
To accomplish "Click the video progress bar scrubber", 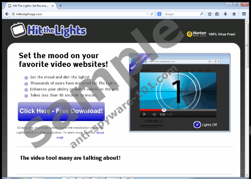I will [164, 110].
